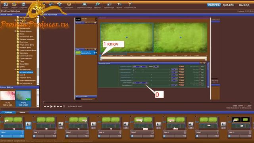
Task: Select the Пластилин folder
Action: tap(24, 42)
